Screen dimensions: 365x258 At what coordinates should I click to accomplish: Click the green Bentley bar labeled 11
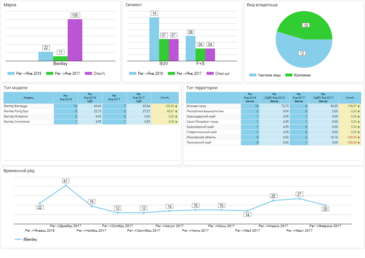point(60,59)
